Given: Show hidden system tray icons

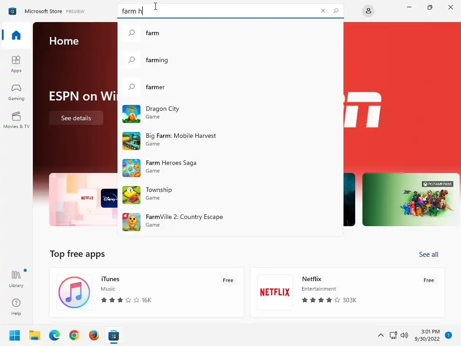Looking at the screenshot, I should [381, 335].
